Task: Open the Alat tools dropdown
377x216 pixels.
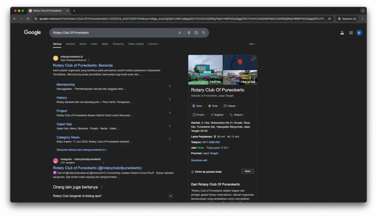Action: pyautogui.click(x=252, y=44)
